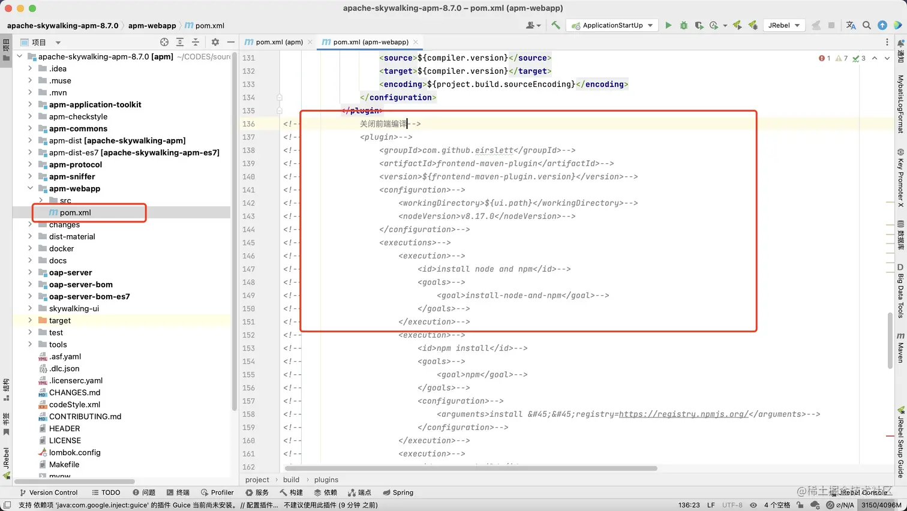
Task: Open the MybatisLogFormat side panel
Action: point(900,104)
